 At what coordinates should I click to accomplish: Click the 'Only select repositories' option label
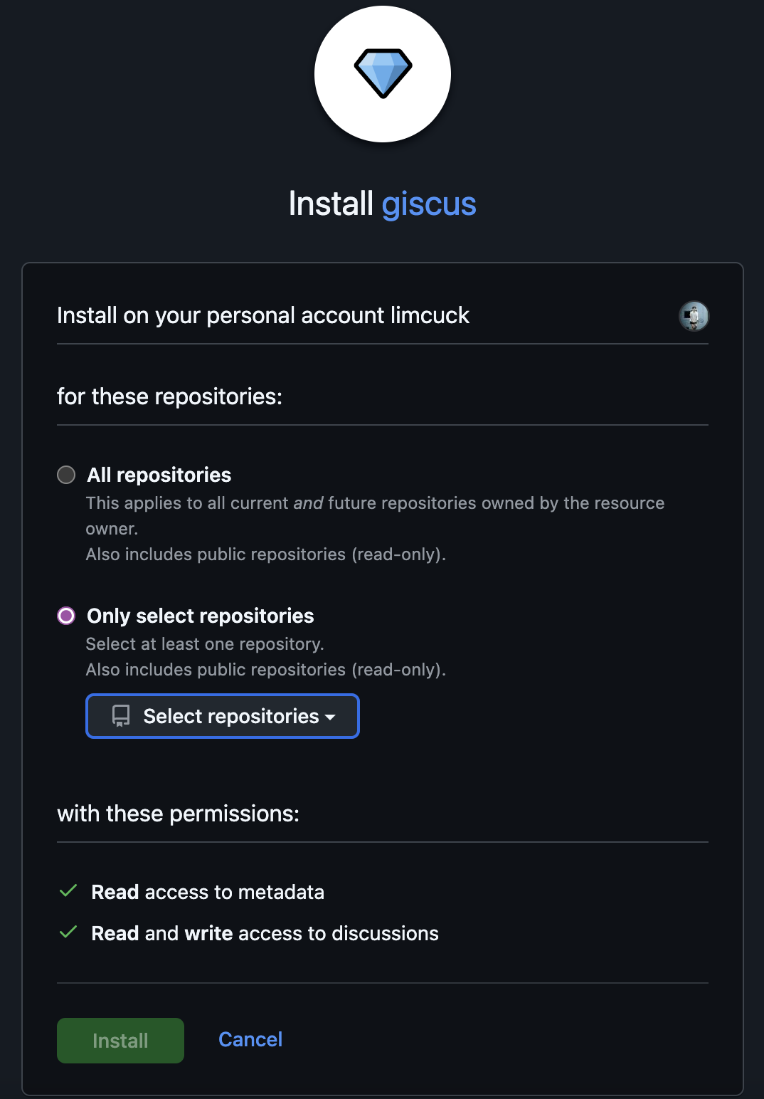tap(200, 616)
